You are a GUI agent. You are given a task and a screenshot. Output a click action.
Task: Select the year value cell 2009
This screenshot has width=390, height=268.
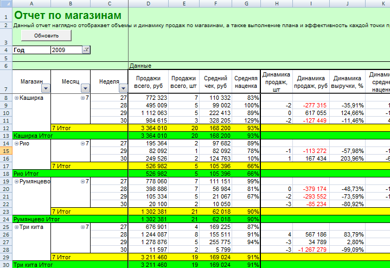(x=65, y=50)
